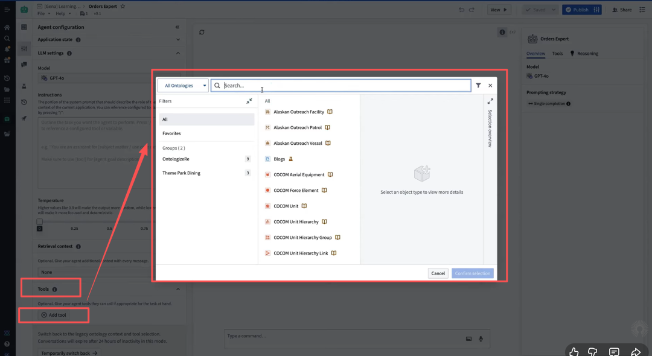Select Alaskan Outreach Patrol object type
Screen dimensions: 652x356
pos(297,127)
